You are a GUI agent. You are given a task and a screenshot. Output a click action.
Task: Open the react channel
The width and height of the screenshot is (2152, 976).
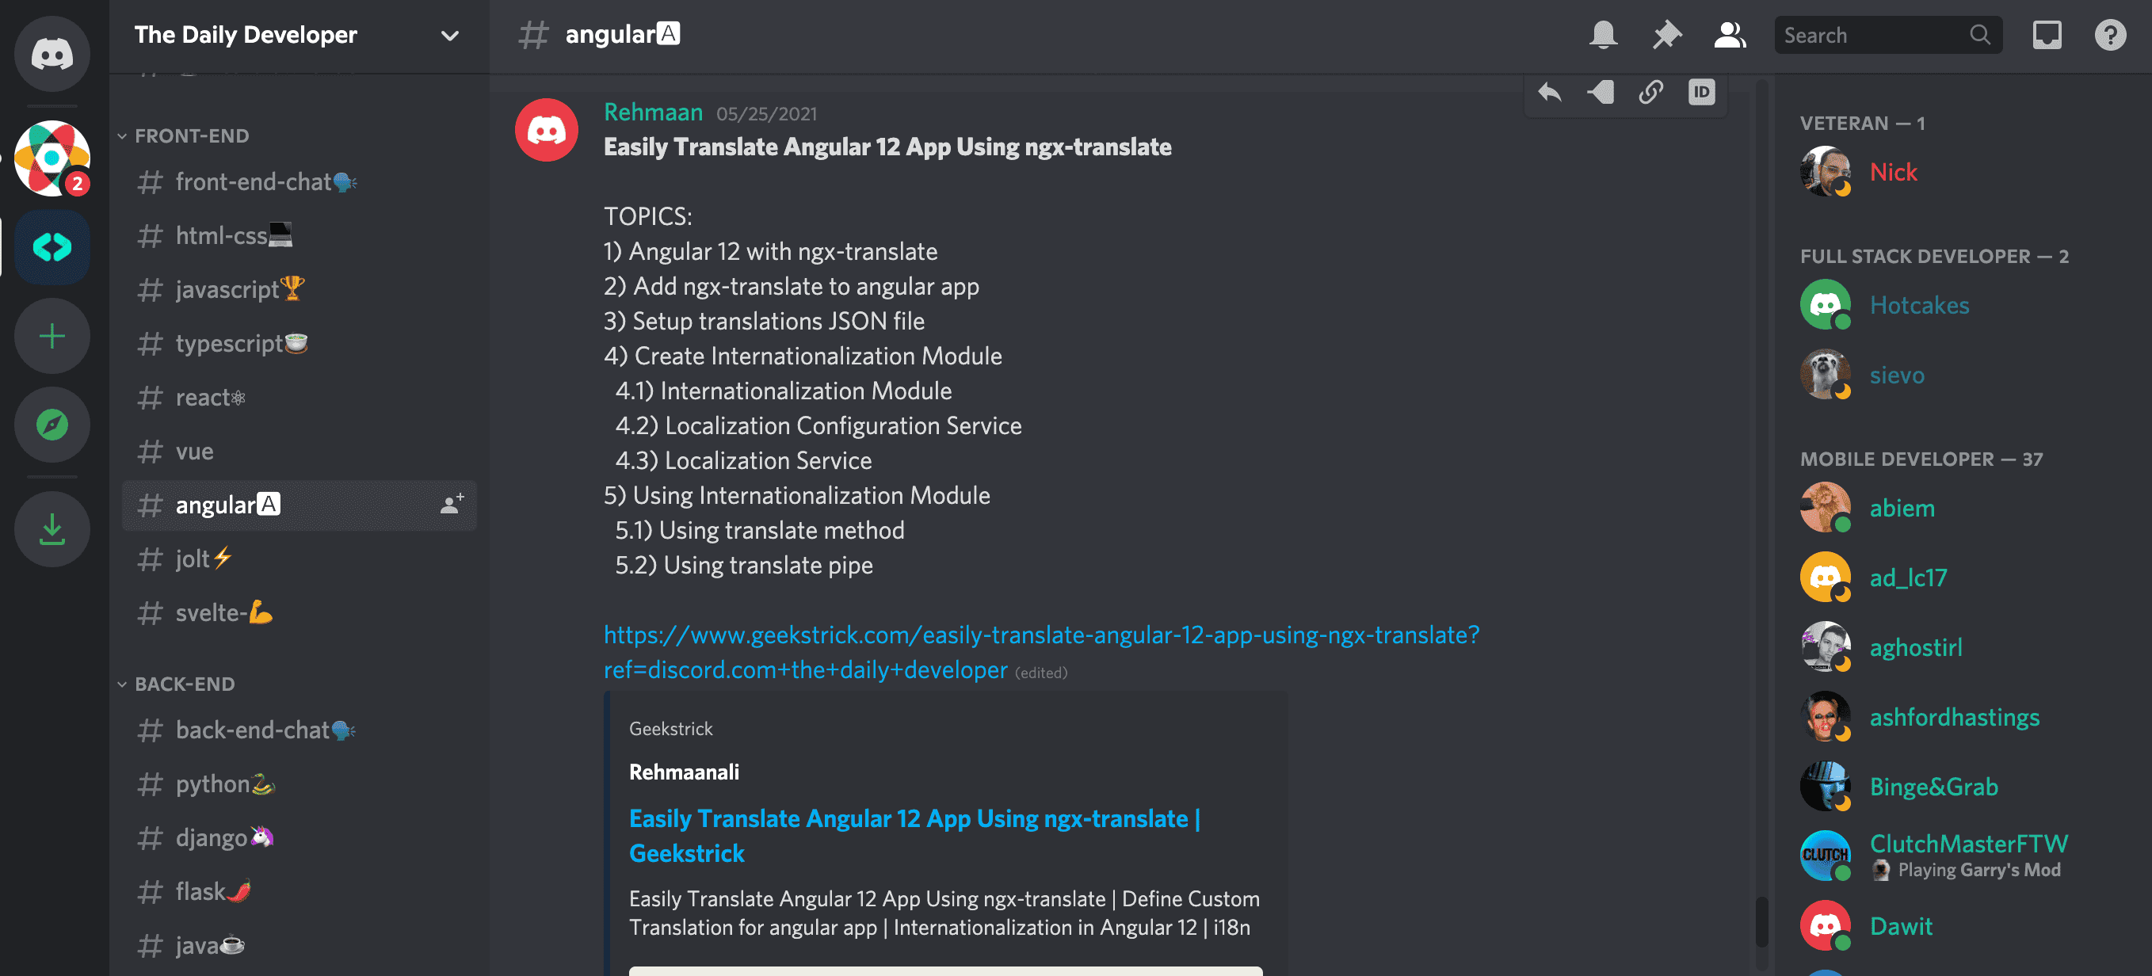click(x=202, y=397)
